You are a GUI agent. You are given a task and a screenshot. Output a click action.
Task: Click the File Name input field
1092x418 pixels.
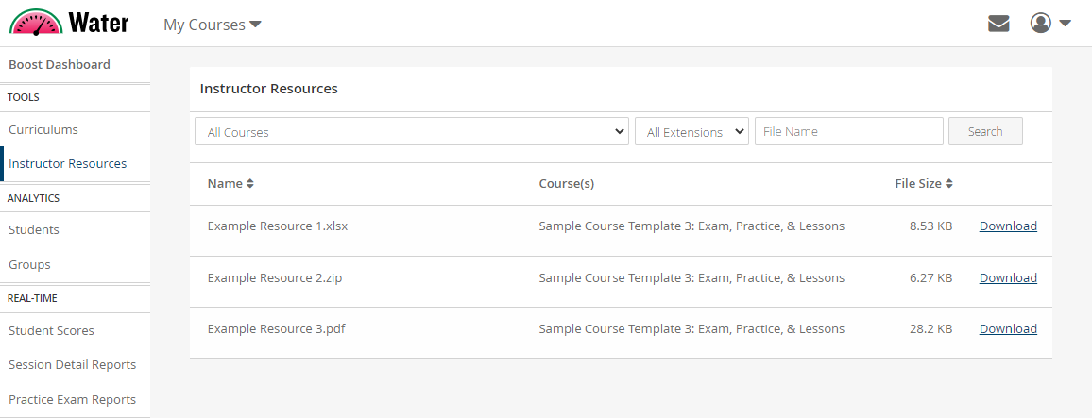(x=848, y=132)
